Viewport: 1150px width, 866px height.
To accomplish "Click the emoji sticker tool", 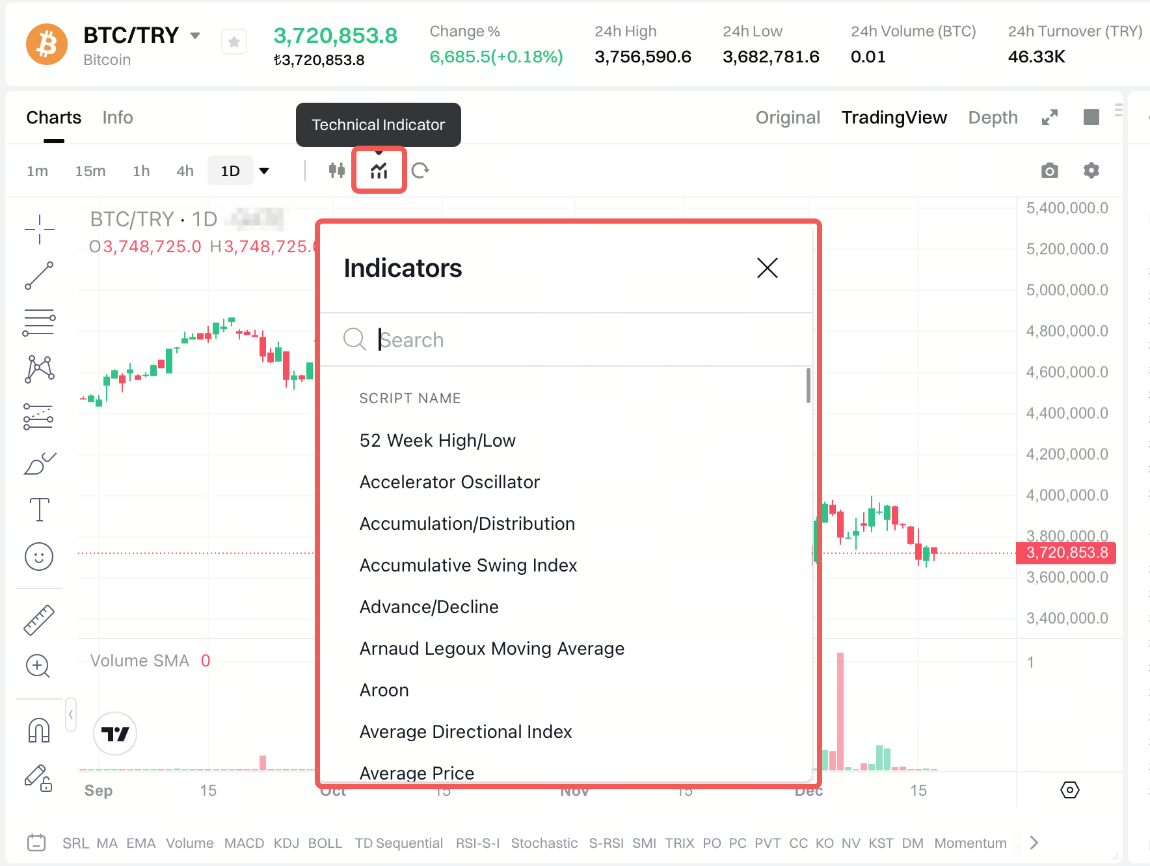I will [39, 557].
